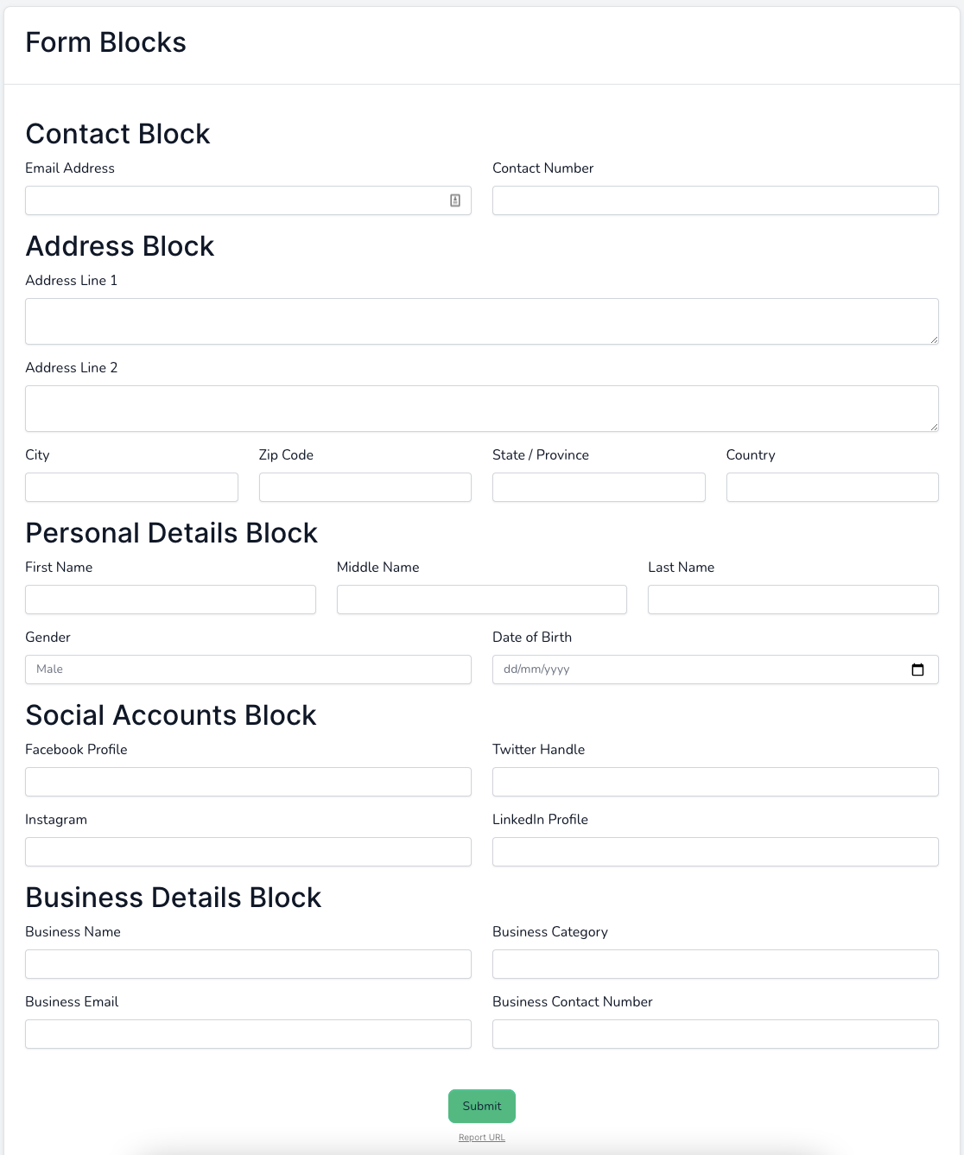The image size is (964, 1155).
Task: Click into the Contact Number field
Action: click(x=715, y=200)
